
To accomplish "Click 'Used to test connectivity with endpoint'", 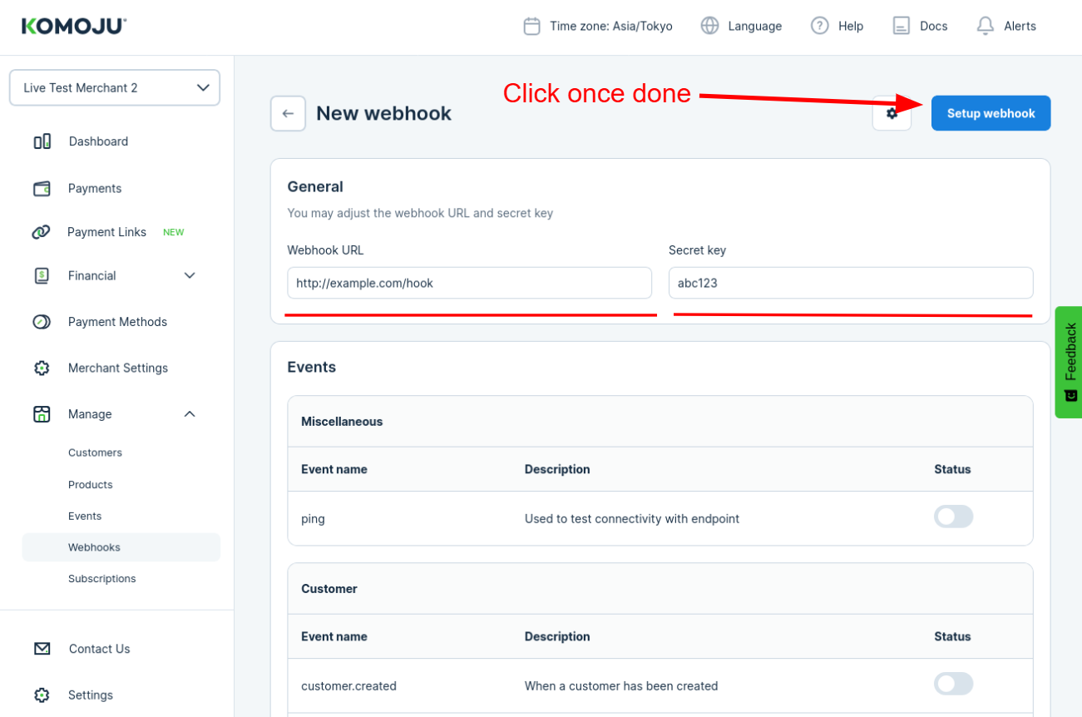I will [x=632, y=519].
